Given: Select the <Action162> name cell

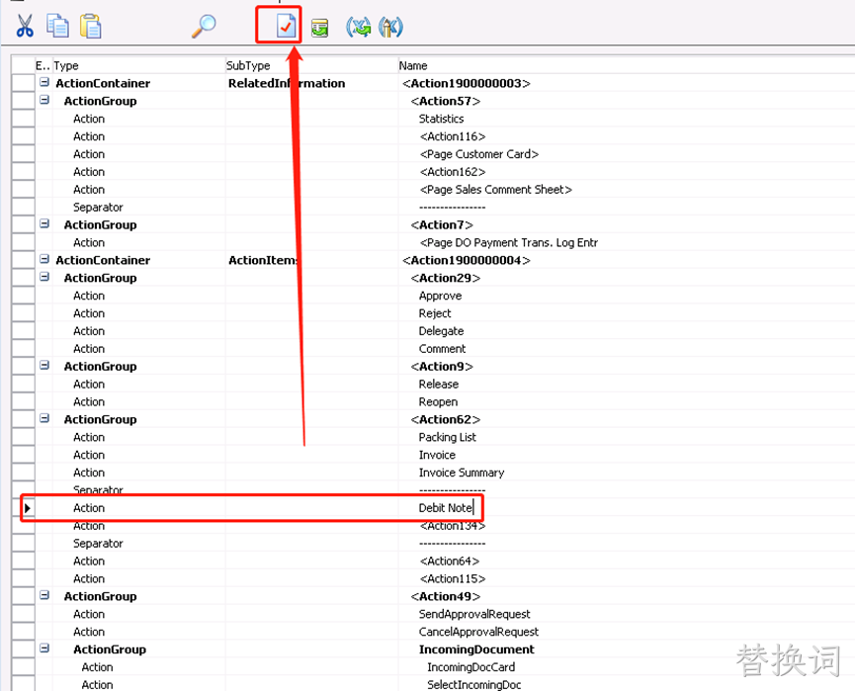Looking at the screenshot, I should click(x=453, y=172).
